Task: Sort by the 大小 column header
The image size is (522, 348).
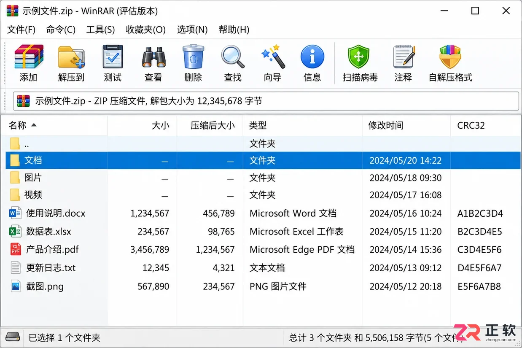Action: point(142,125)
